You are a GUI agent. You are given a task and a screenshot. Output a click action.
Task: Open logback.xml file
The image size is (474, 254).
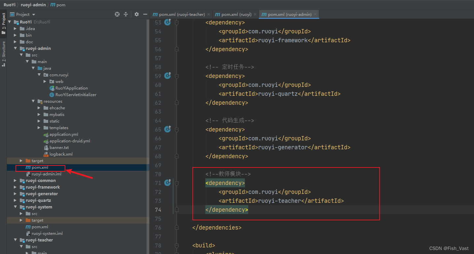[58, 154]
